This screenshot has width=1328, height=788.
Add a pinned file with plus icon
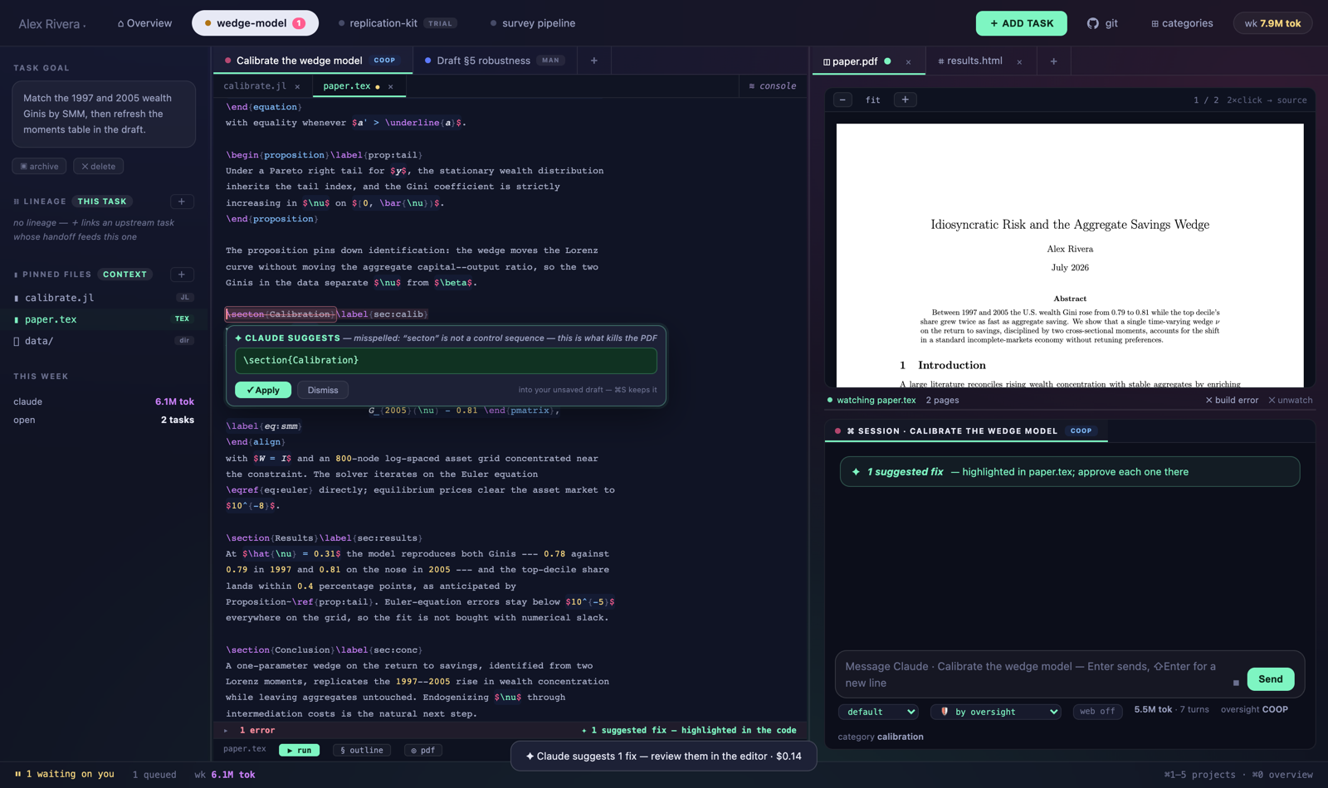[x=182, y=275]
